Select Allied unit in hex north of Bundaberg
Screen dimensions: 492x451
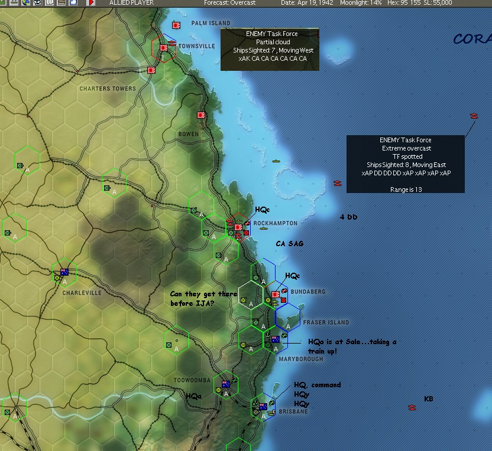click(255, 277)
